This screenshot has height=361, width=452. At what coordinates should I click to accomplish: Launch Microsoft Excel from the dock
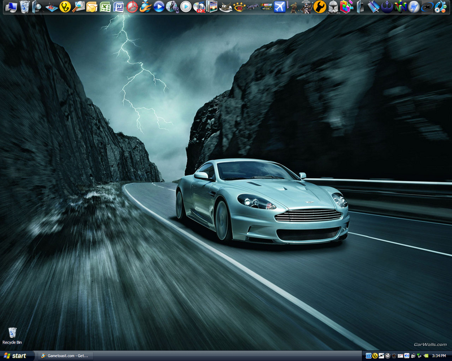105,7
